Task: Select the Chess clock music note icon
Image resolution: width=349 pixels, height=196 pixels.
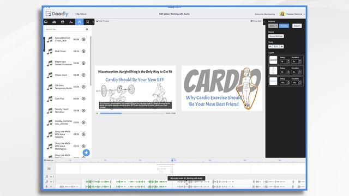Action: tap(50, 75)
